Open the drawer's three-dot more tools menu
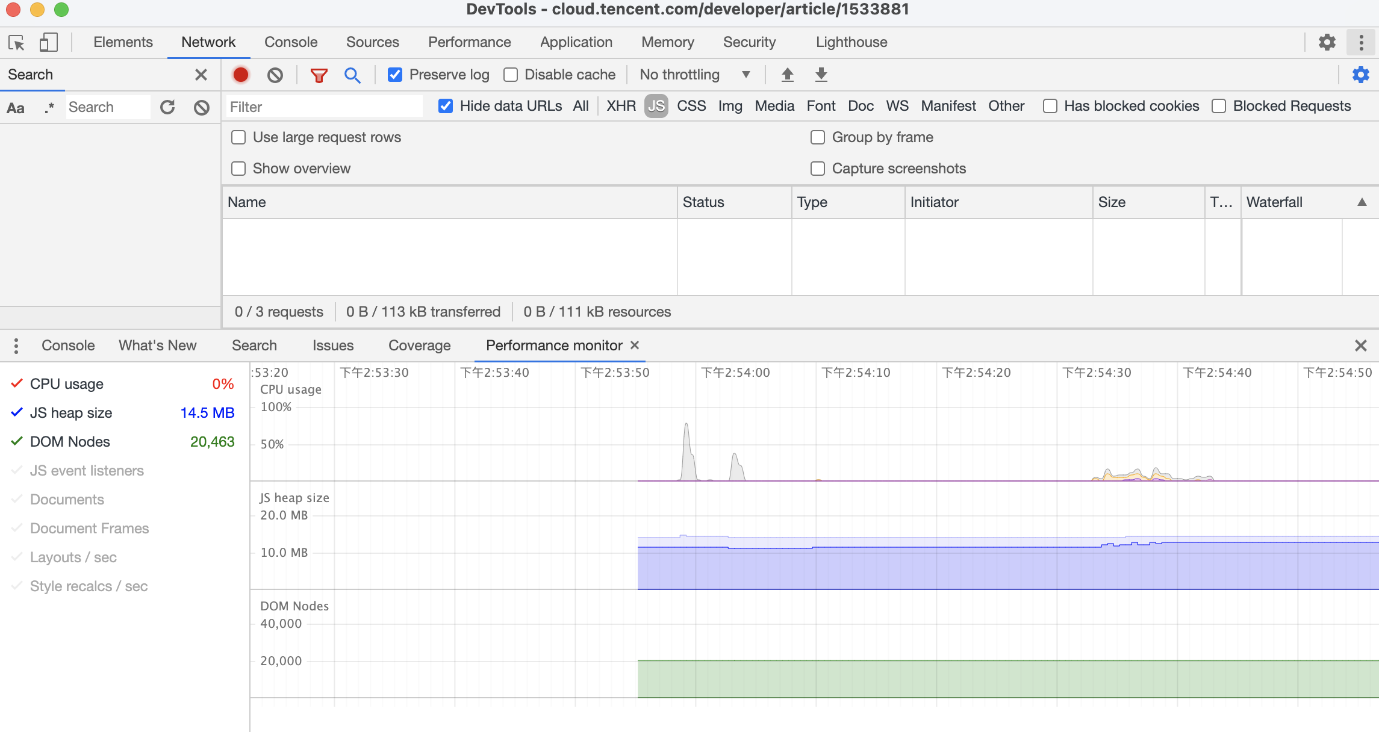This screenshot has height=732, width=1379. [16, 346]
